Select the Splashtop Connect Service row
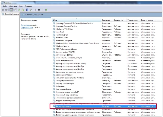This screenshot has width=163, height=117. 104,26
